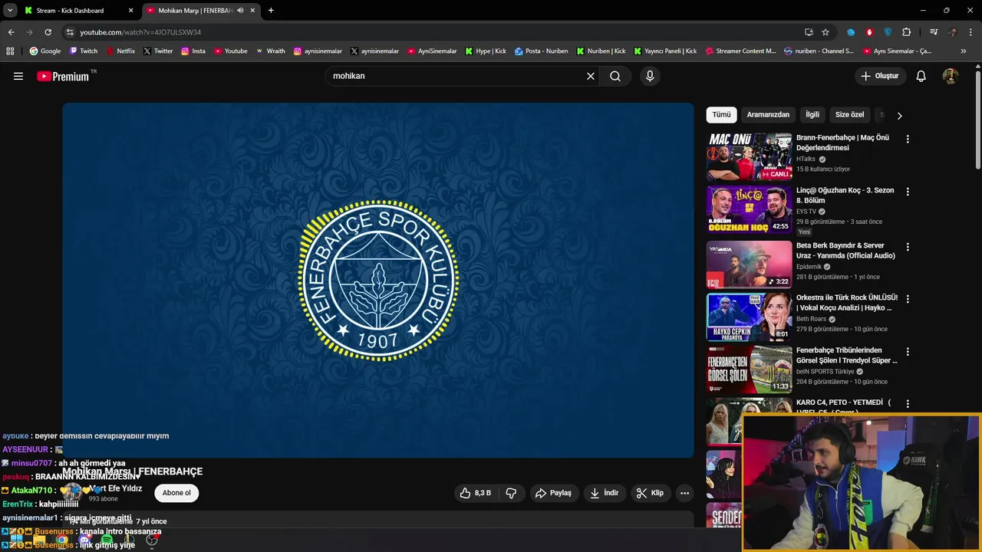Open options for Orkestra ile Türk Rock video
The height and width of the screenshot is (552, 982).
click(x=908, y=299)
